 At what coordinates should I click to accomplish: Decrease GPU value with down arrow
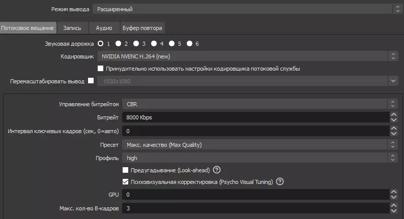coord(393,198)
